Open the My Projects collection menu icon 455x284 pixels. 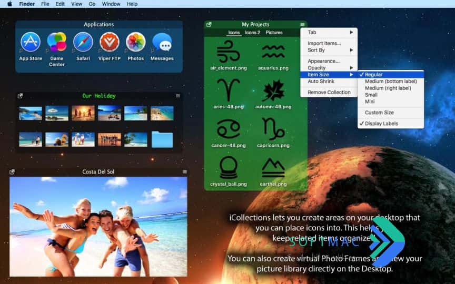(302, 25)
